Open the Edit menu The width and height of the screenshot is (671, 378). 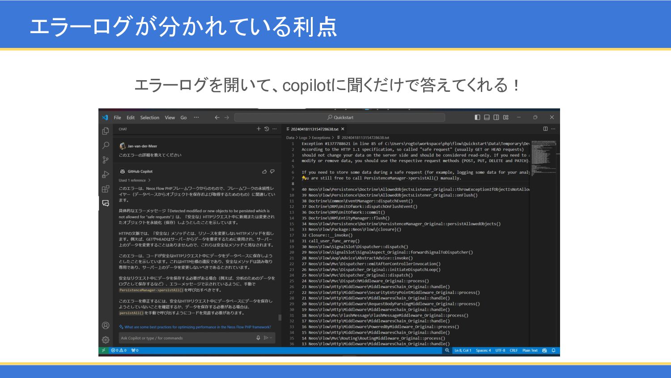coord(131,117)
